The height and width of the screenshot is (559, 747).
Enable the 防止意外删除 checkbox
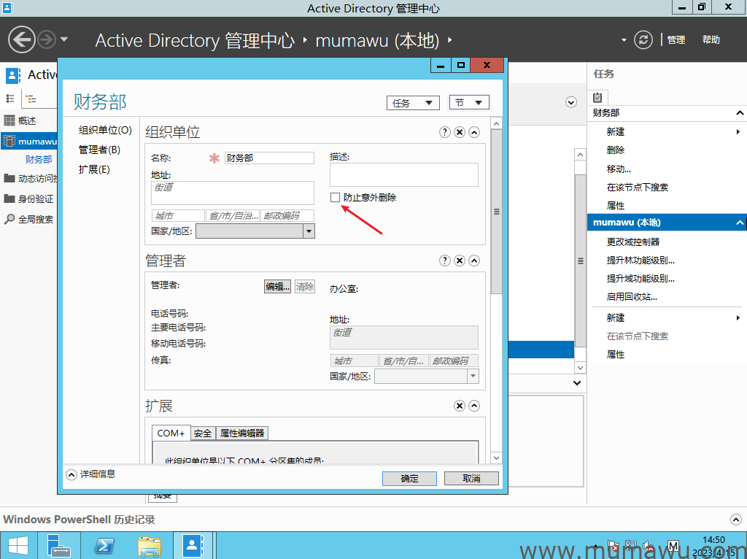tap(336, 197)
